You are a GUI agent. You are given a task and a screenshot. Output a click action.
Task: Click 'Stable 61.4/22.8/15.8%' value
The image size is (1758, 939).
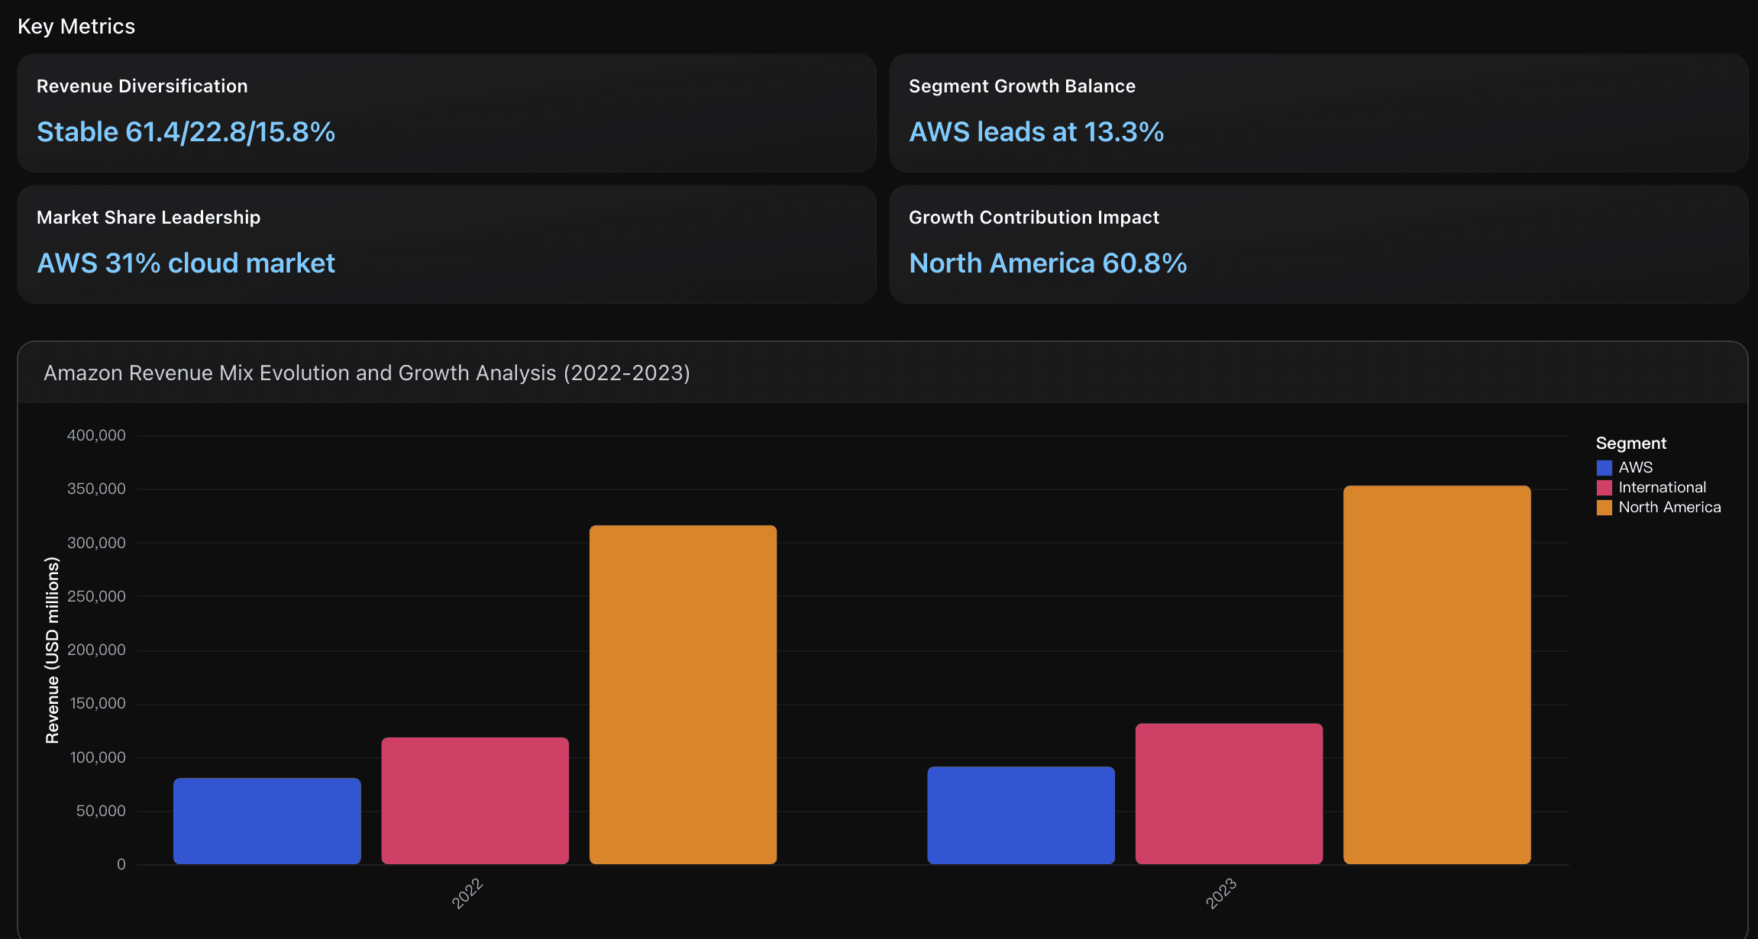(x=186, y=132)
